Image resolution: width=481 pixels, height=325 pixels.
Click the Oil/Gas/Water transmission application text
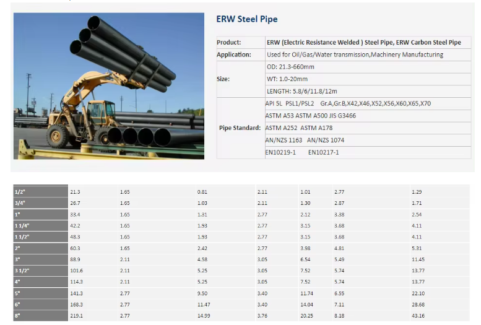(355, 54)
